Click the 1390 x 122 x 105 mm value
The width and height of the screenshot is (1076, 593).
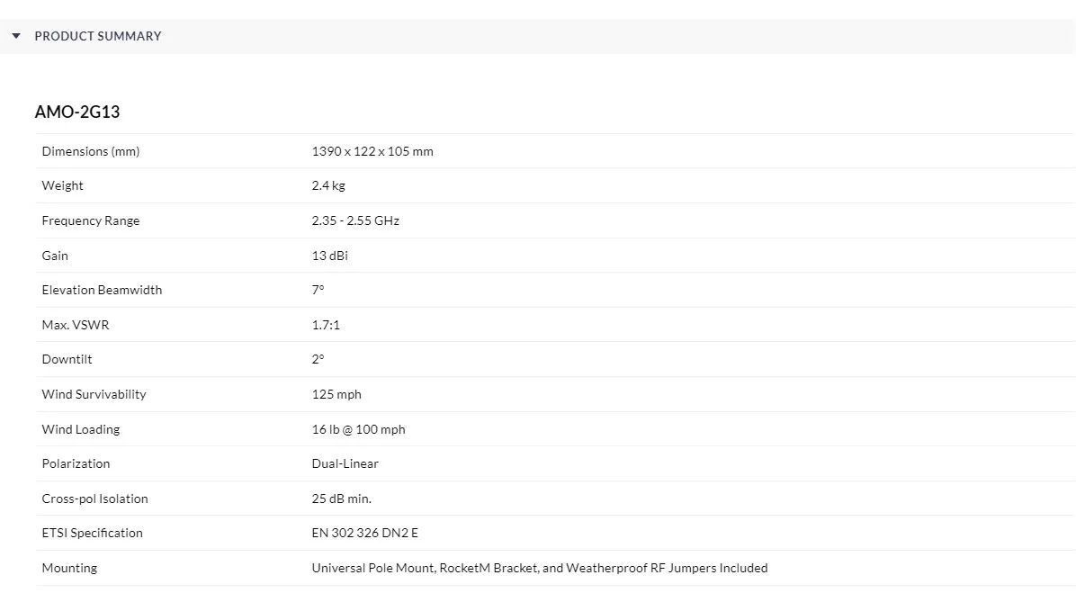point(372,151)
